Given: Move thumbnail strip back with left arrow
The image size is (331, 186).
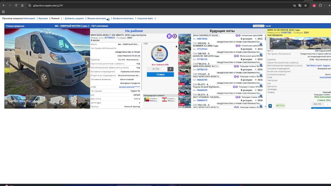Looking at the screenshot, I should coord(6,103).
